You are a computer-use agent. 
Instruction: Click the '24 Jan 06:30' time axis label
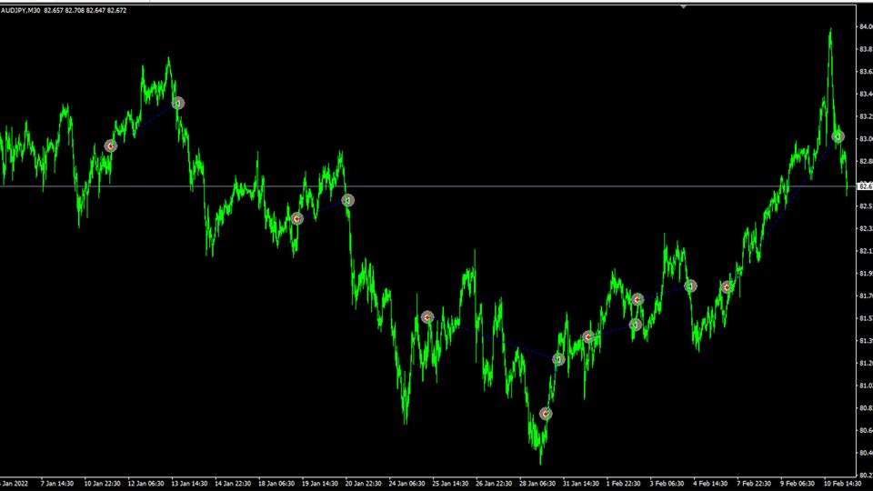pyautogui.click(x=406, y=484)
